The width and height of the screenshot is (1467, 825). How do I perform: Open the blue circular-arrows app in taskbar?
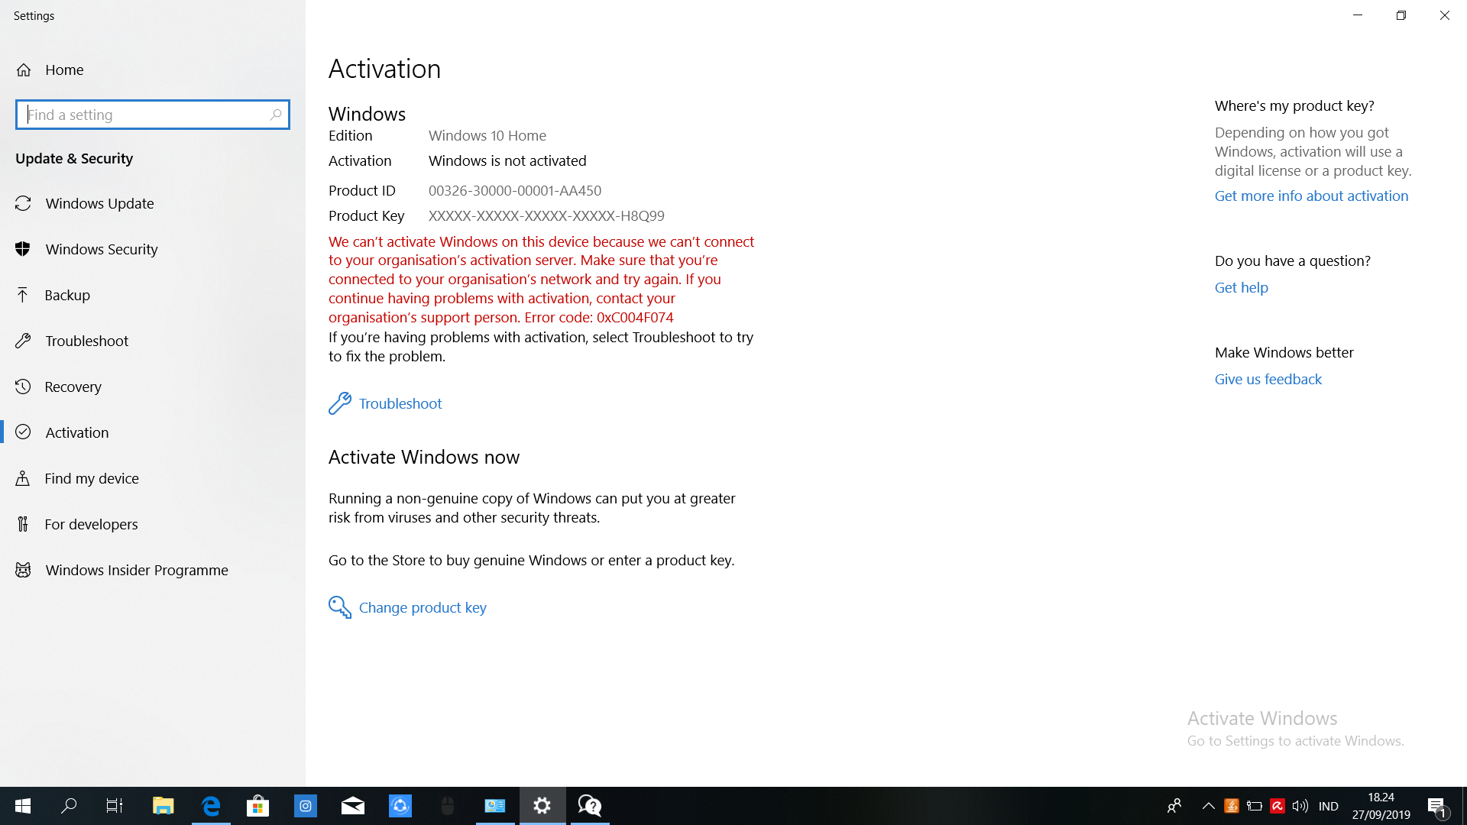click(x=400, y=806)
